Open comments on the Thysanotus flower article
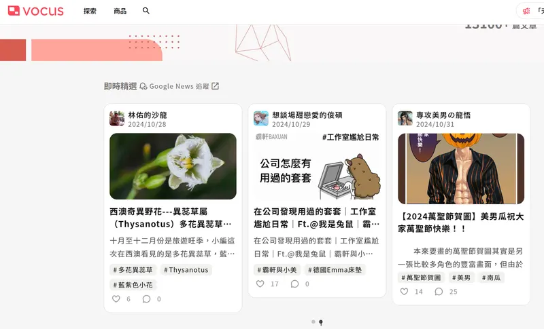Image resolution: width=544 pixels, height=329 pixels. click(x=146, y=299)
